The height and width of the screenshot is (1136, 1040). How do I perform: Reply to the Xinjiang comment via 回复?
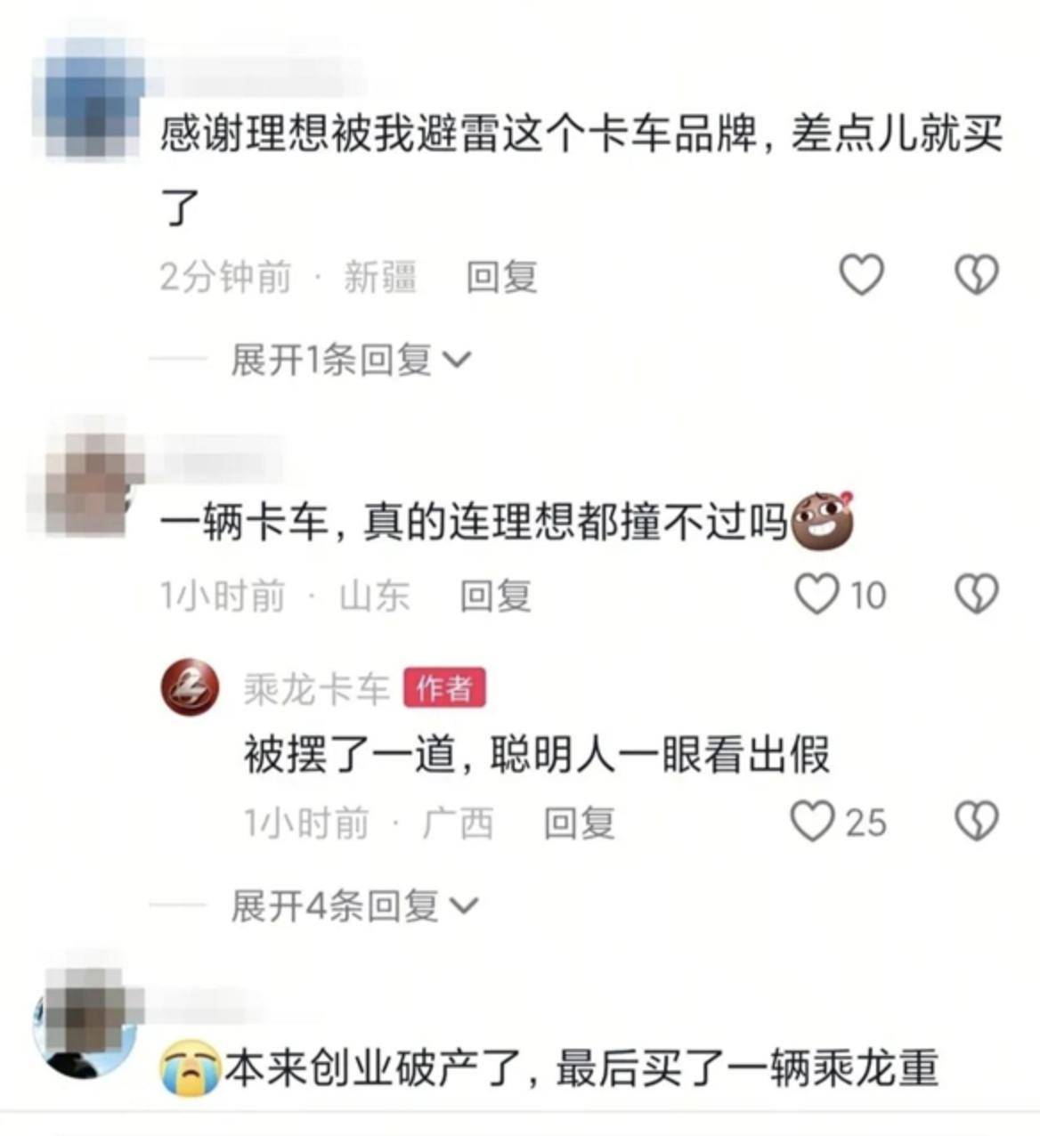pos(502,277)
